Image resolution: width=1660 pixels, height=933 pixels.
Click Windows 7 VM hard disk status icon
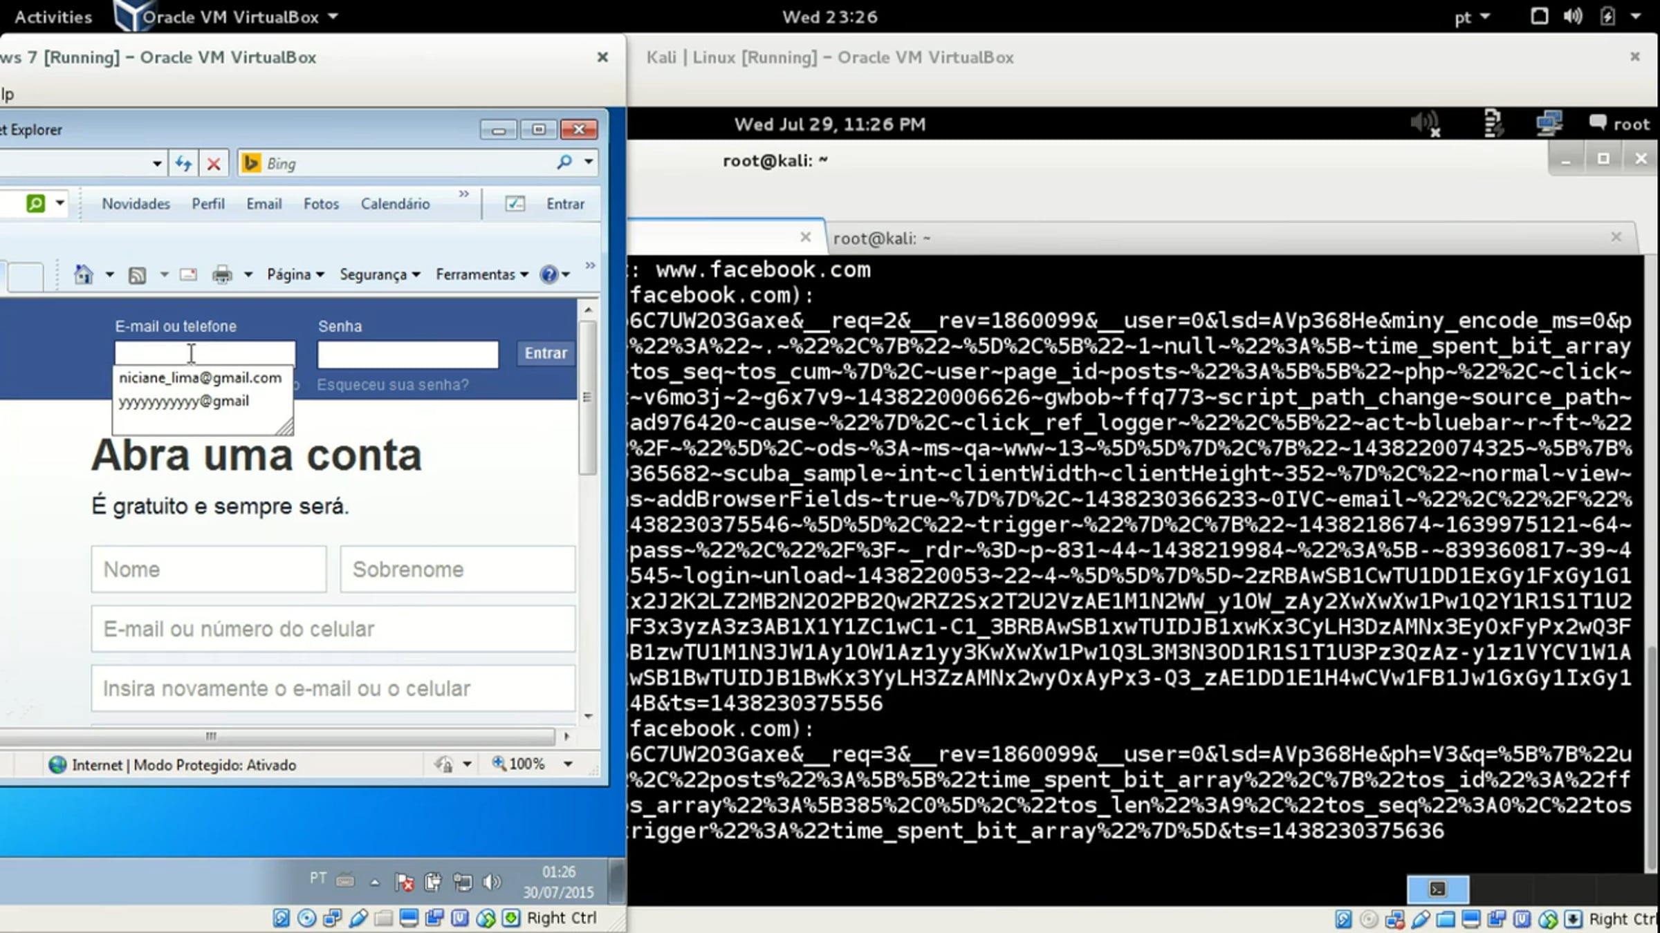click(281, 918)
